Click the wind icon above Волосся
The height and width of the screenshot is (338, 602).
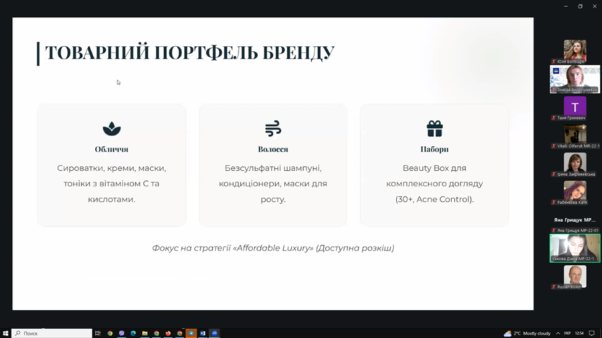click(x=273, y=128)
